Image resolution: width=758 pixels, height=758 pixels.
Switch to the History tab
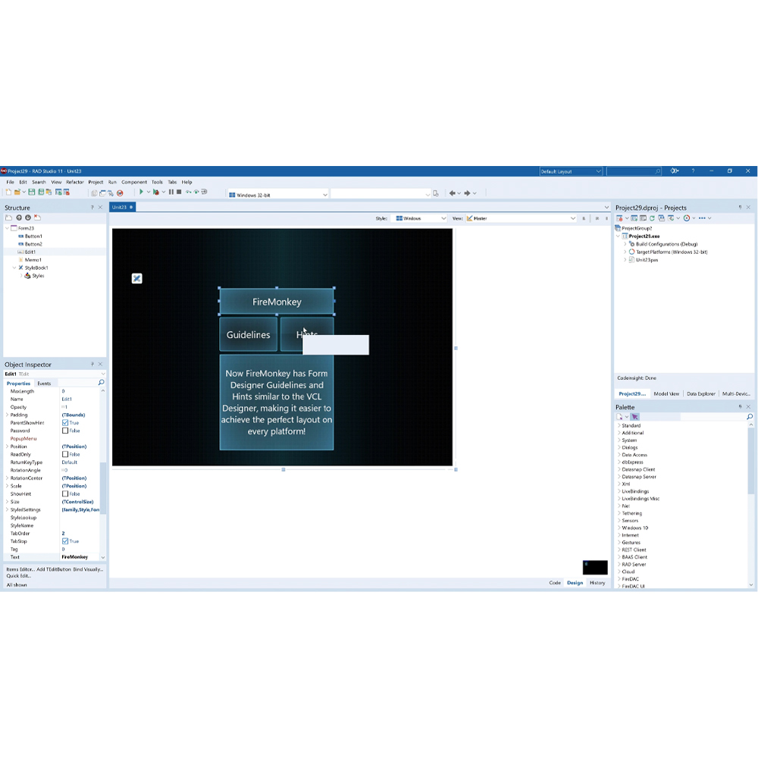pyautogui.click(x=597, y=582)
